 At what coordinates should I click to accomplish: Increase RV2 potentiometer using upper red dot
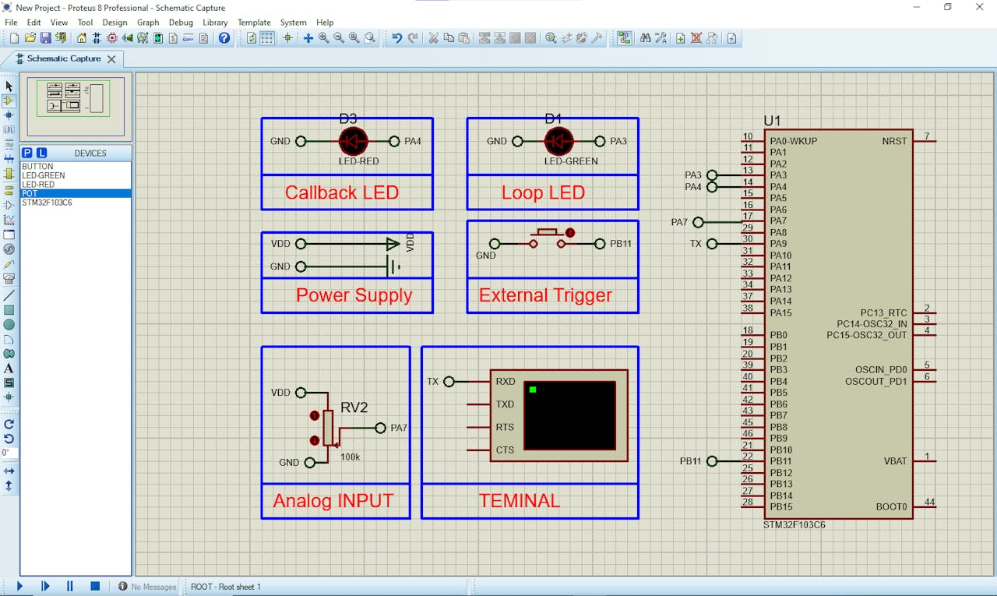[x=315, y=415]
